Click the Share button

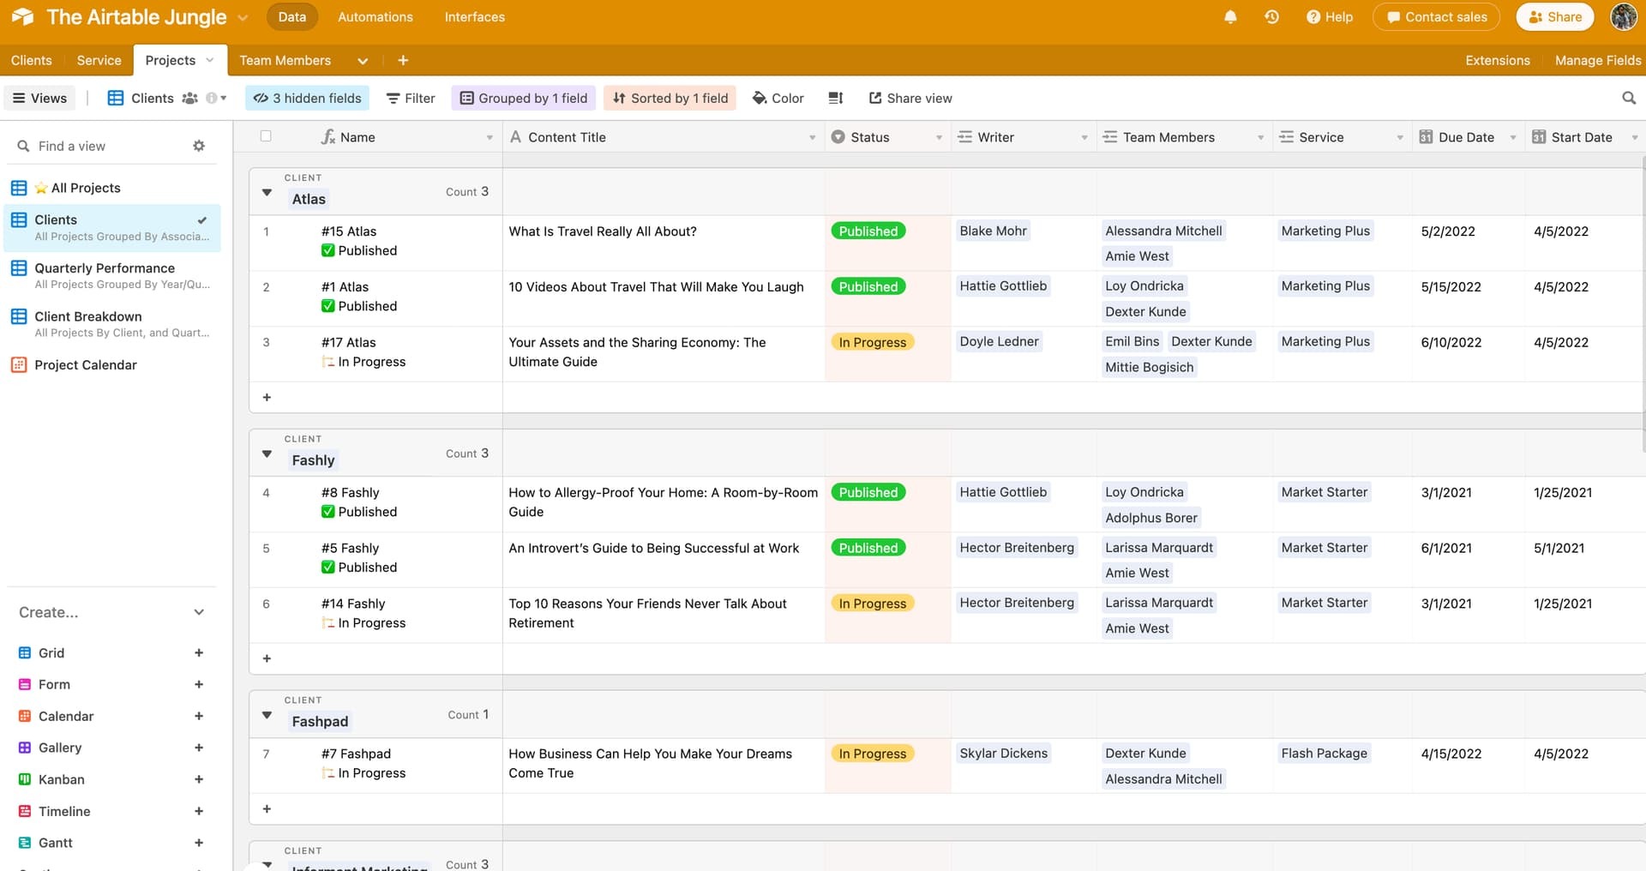click(1554, 17)
